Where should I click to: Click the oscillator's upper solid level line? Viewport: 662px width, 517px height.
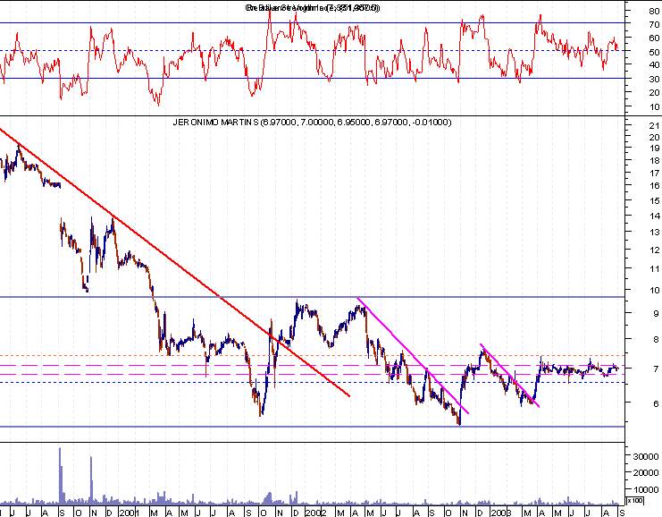[312, 23]
